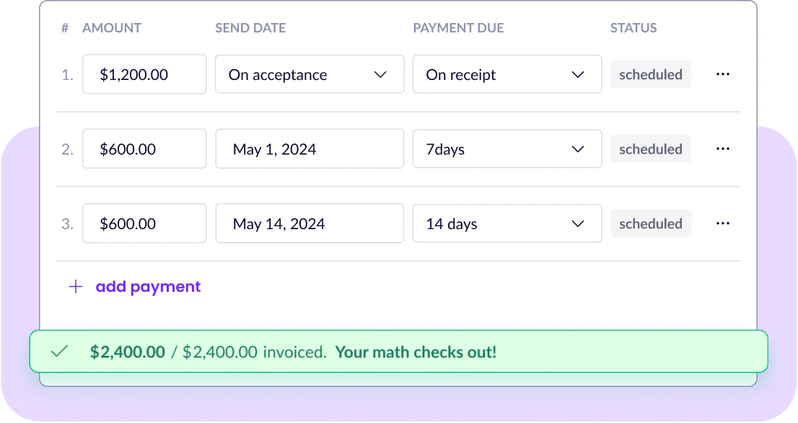The width and height of the screenshot is (798, 423).
Task: Open more options for payment 1
Action: [722, 74]
